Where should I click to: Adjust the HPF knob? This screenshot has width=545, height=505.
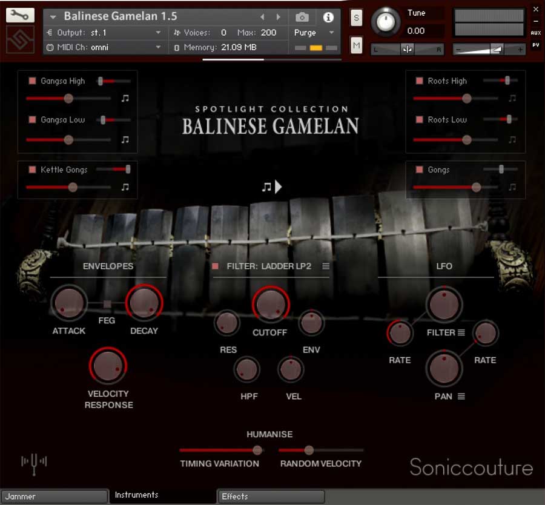[247, 369]
